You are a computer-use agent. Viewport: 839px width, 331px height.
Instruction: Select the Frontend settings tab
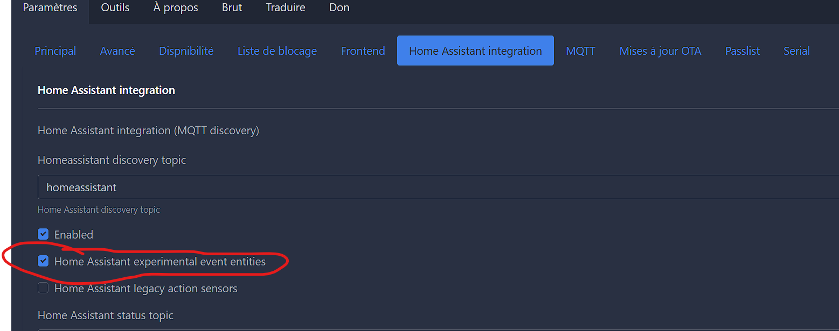pyautogui.click(x=363, y=51)
